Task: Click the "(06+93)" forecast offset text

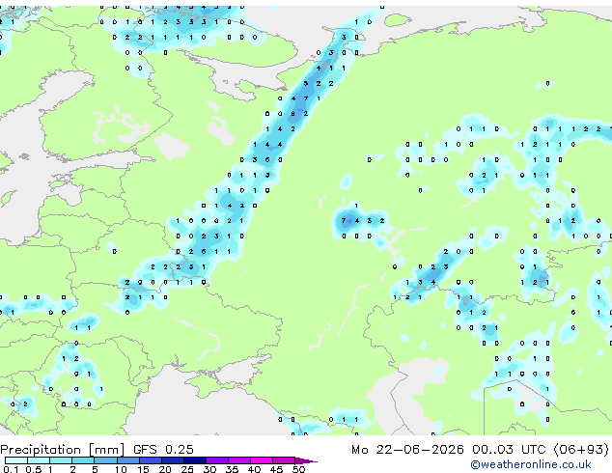Action: (x=581, y=450)
